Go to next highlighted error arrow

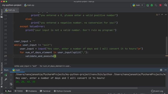tap(166, 15)
